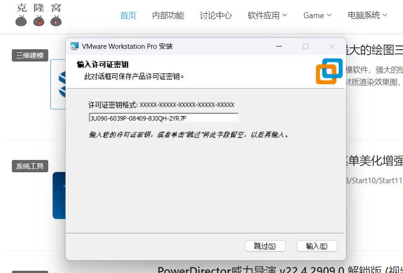Screen dimensions: 403x273
Task: Minimize the VMware Workstation Pro installer
Action: (279, 46)
